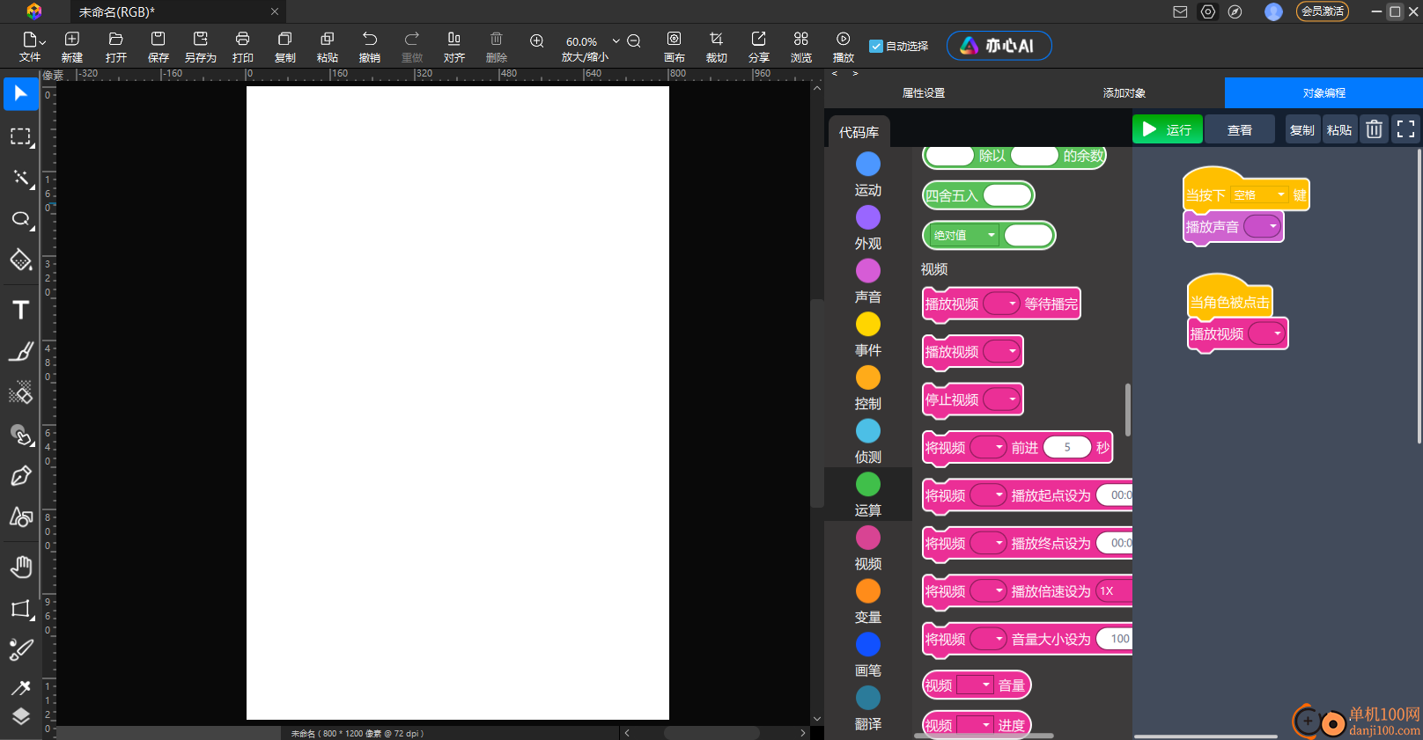Click the Play (播放) toolbar icon

844,46
